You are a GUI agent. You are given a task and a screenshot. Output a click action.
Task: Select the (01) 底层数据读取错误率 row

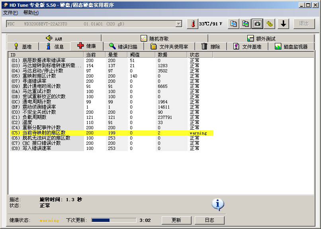tap(112, 60)
